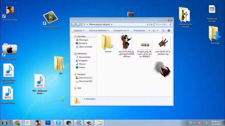Image resolution: width=225 pixels, height=126 pixels.
Task: Open the Imágenes library
Action: pyautogui.click(x=83, y=61)
